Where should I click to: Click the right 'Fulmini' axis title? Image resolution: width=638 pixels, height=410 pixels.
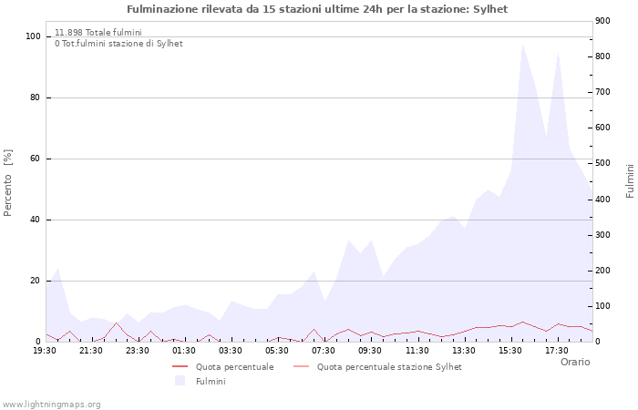(x=630, y=180)
